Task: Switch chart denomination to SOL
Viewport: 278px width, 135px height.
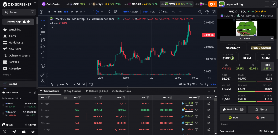Action: [153, 12]
